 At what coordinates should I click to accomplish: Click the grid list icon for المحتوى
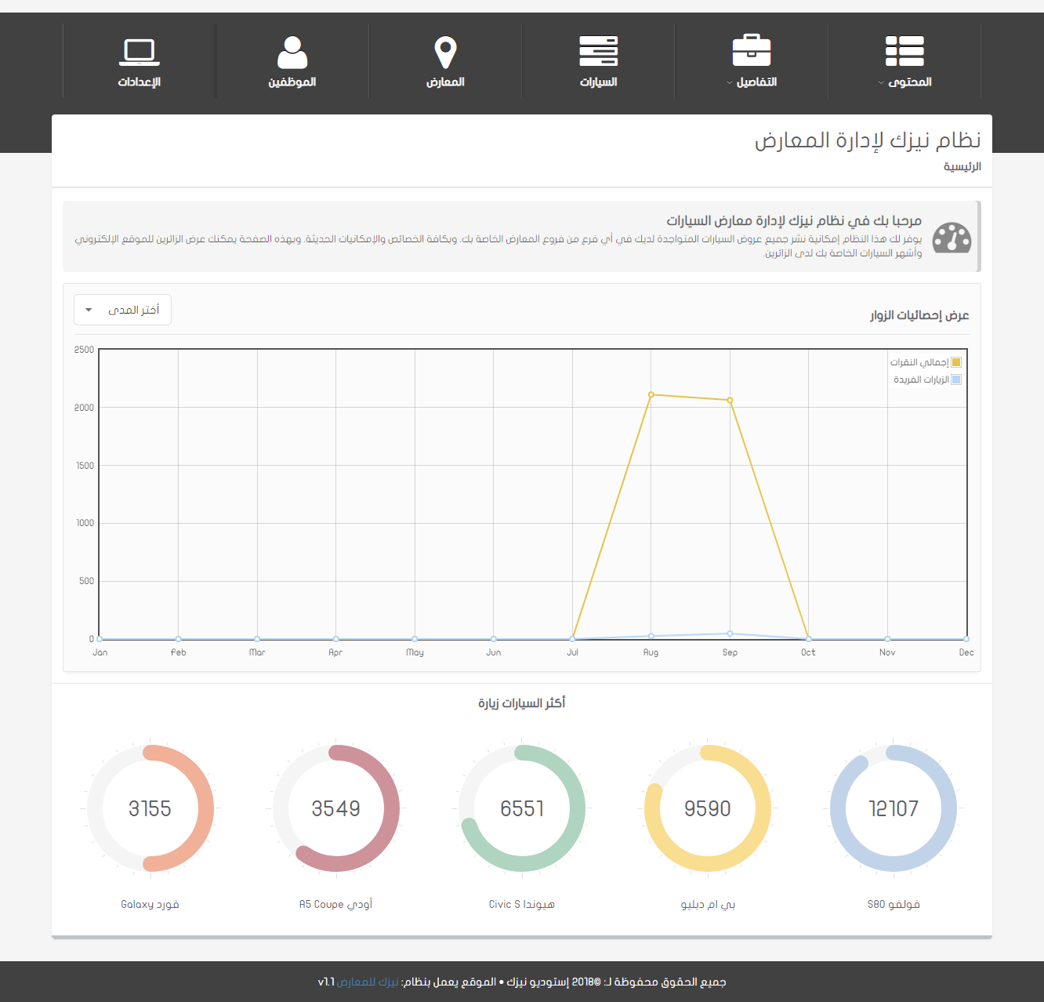(x=904, y=52)
